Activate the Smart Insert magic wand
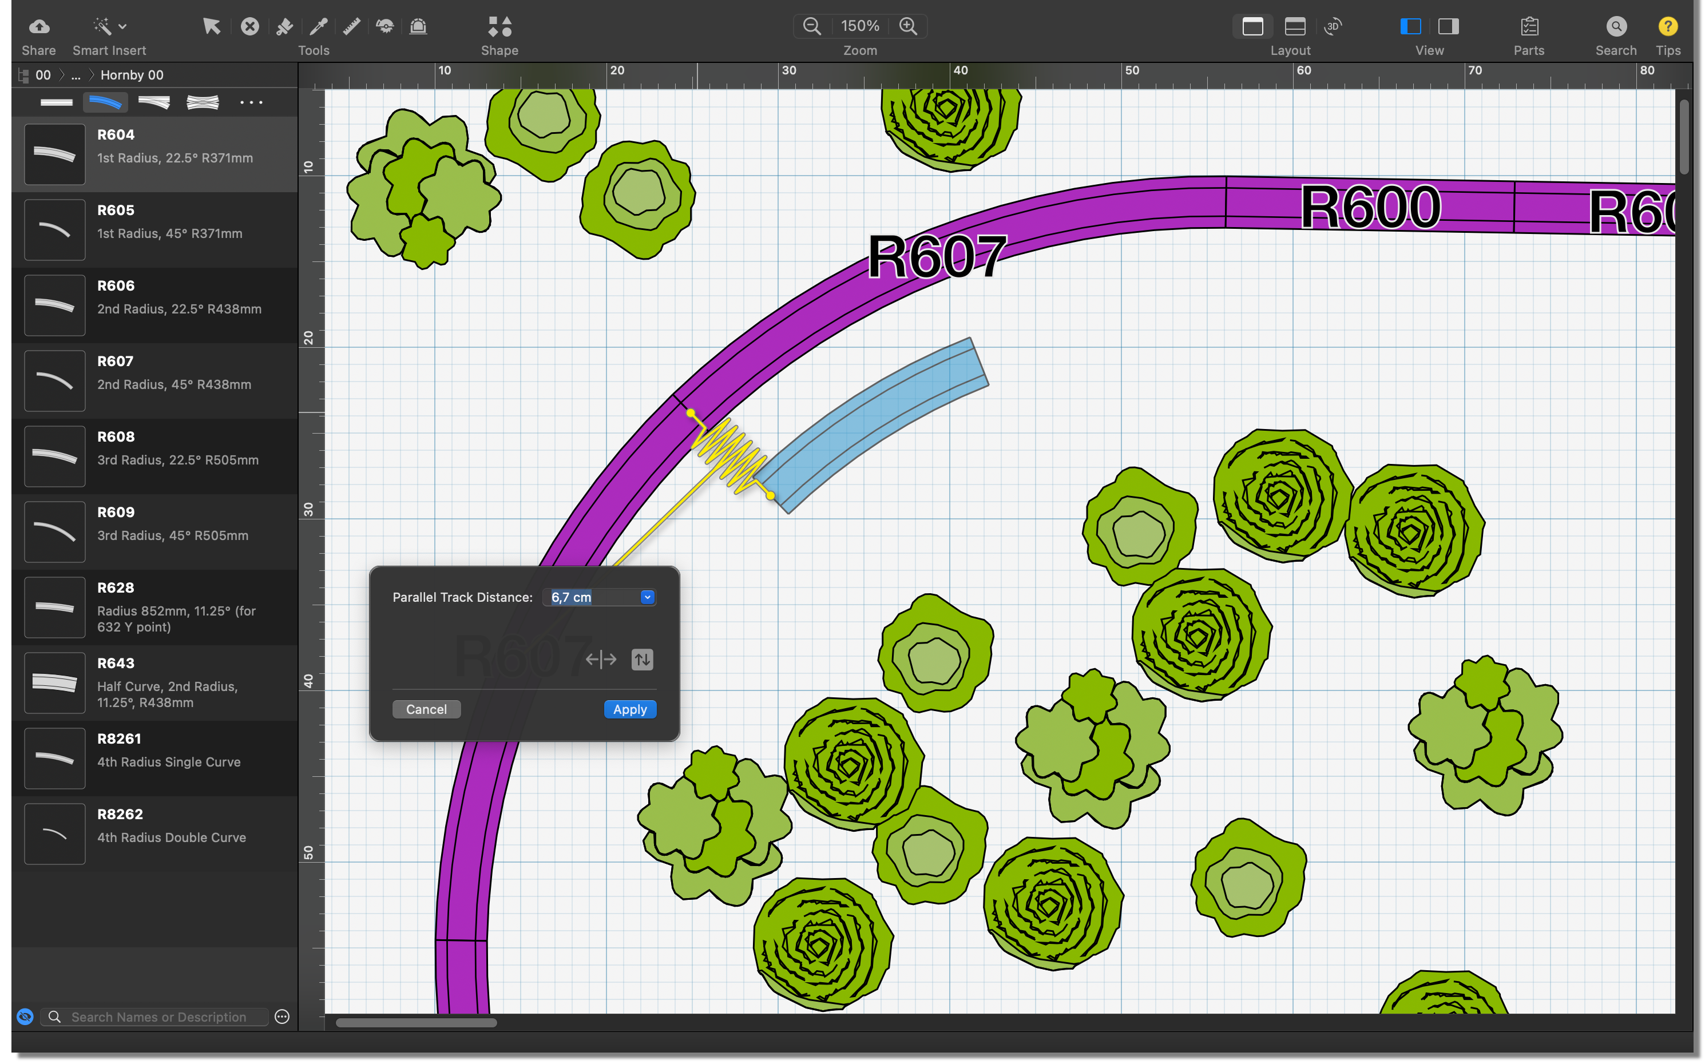This screenshot has height=1064, width=1705. 102,27
